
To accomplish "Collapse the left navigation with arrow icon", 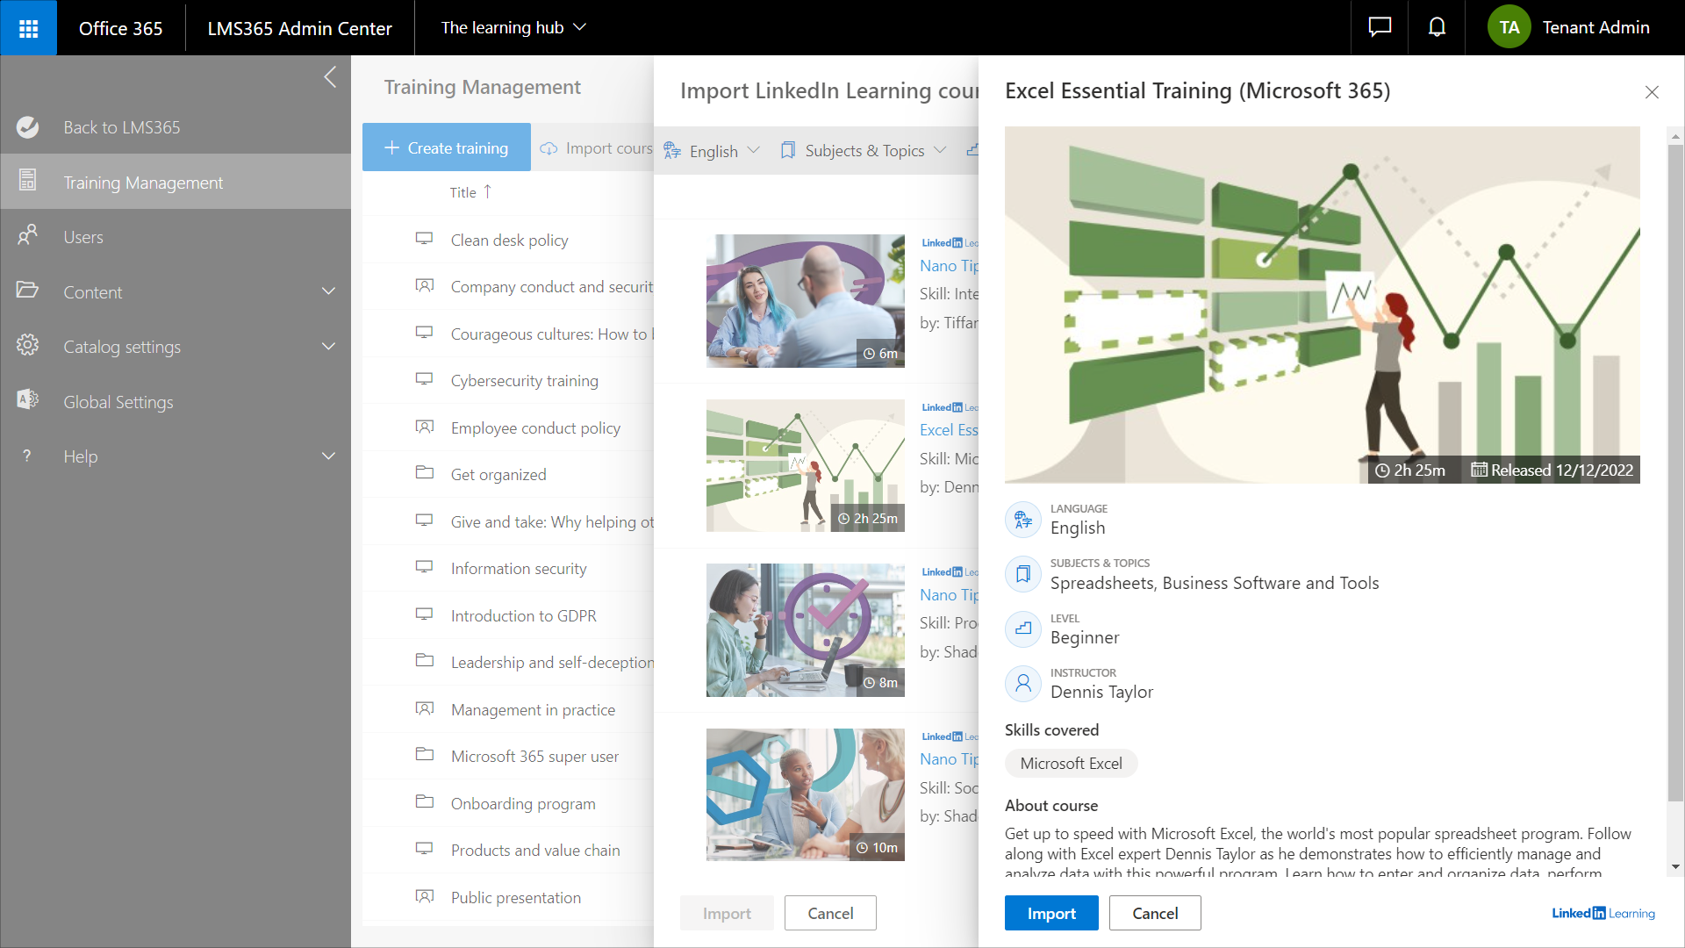I will point(330,77).
